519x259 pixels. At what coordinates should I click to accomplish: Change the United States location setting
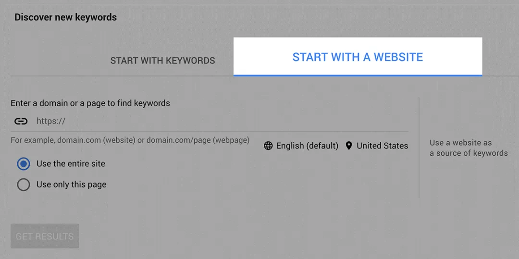click(x=383, y=146)
